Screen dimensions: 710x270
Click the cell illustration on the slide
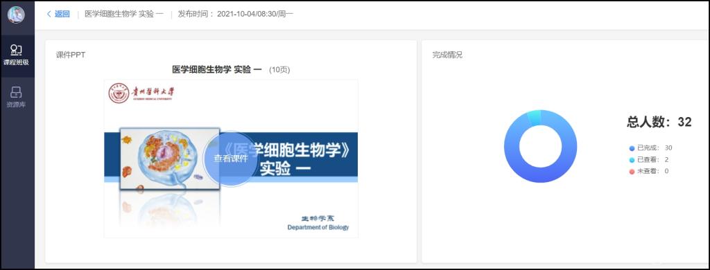click(x=170, y=159)
